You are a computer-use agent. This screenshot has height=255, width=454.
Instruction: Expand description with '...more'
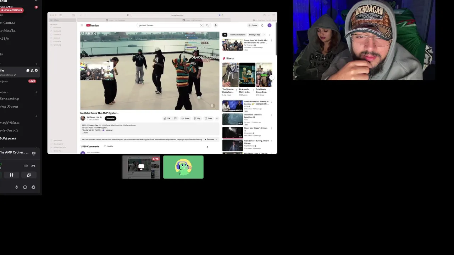tap(85, 132)
